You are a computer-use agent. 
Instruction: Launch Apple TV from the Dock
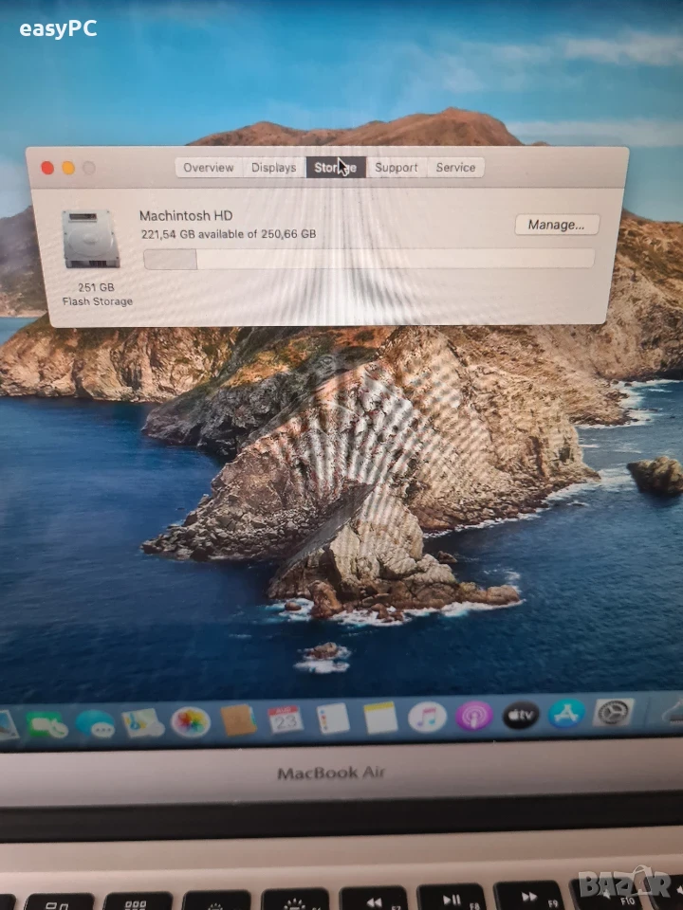(521, 715)
